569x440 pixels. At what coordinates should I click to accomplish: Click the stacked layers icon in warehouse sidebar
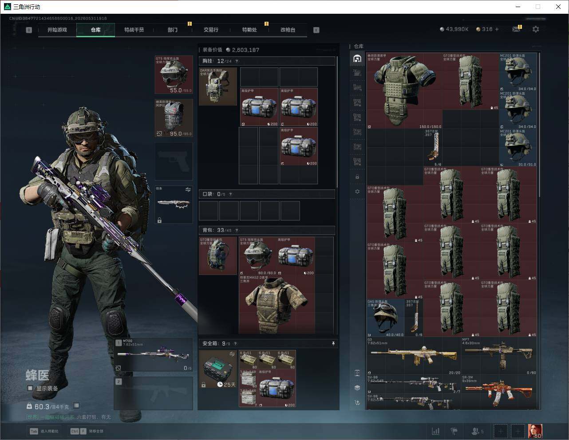pyautogui.click(x=357, y=388)
